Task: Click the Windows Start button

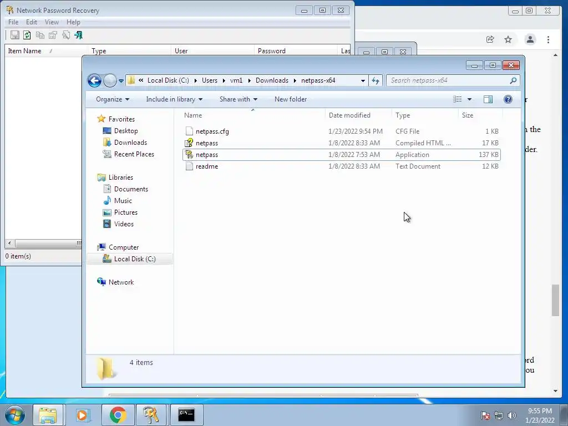Action: 15,415
